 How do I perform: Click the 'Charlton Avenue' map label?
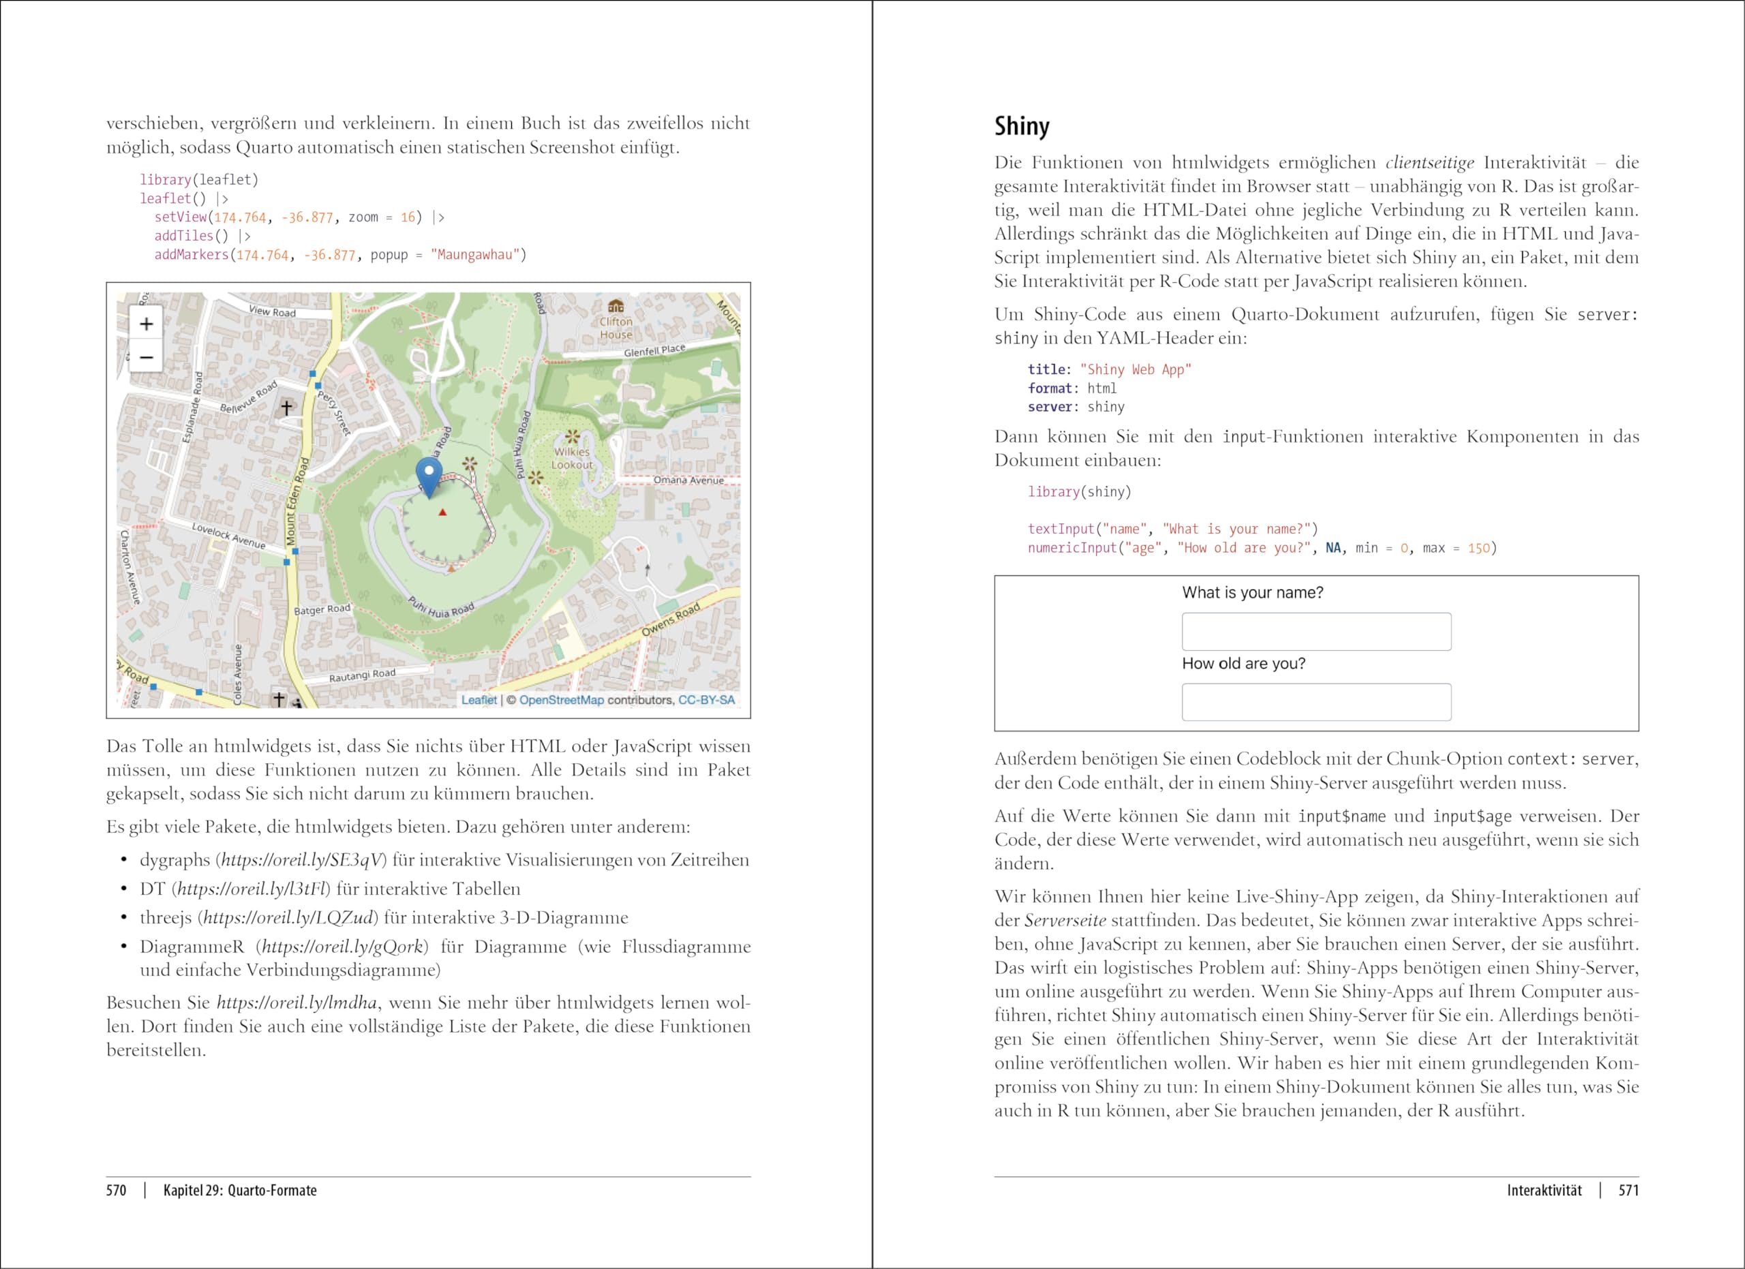coord(130,567)
